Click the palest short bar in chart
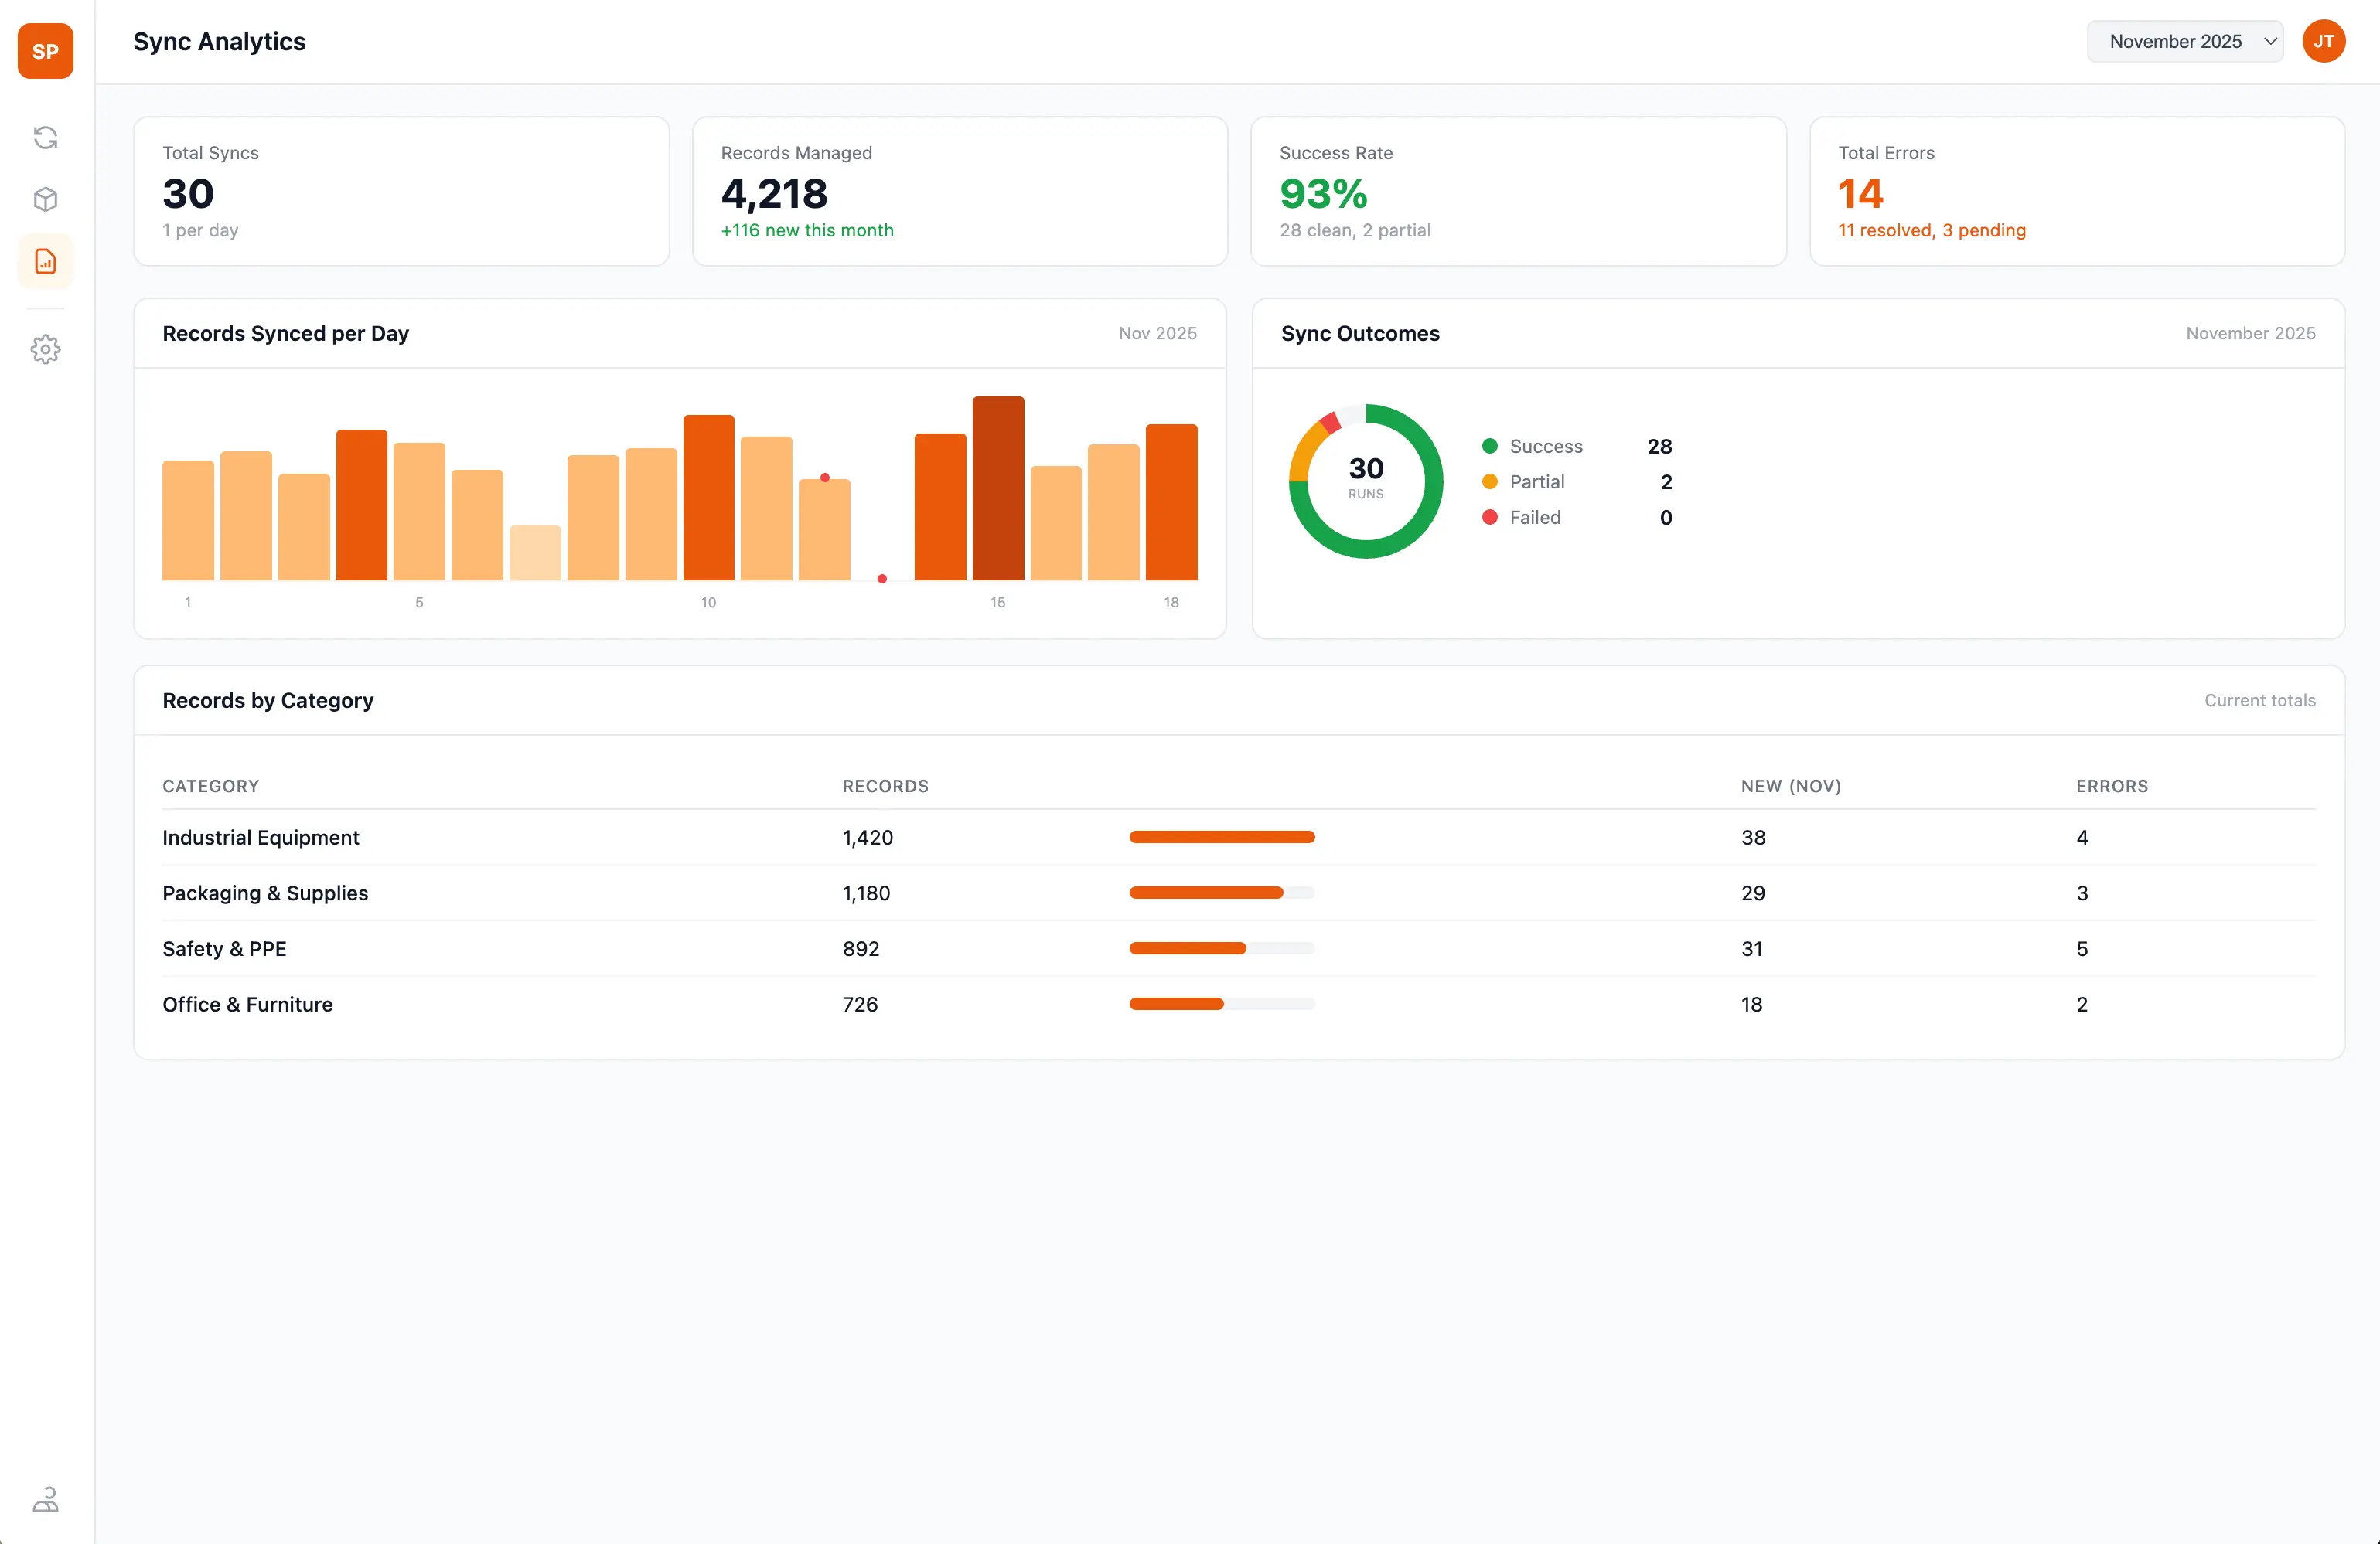The image size is (2380, 1544). click(x=535, y=553)
